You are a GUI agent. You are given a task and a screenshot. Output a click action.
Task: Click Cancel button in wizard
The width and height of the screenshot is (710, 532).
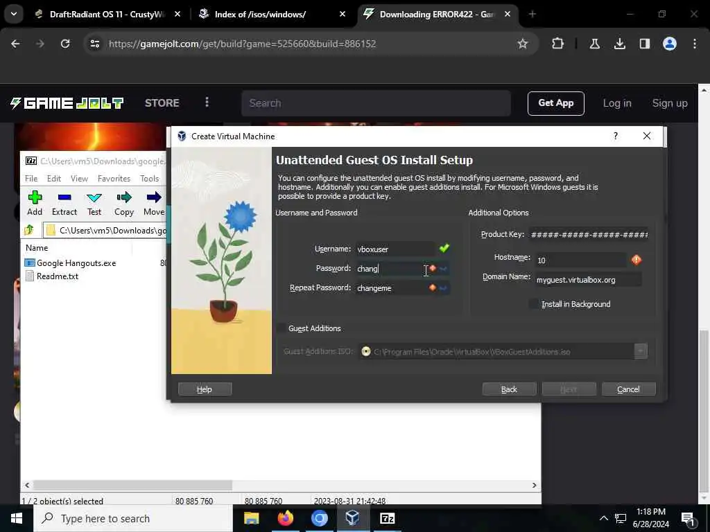point(628,389)
